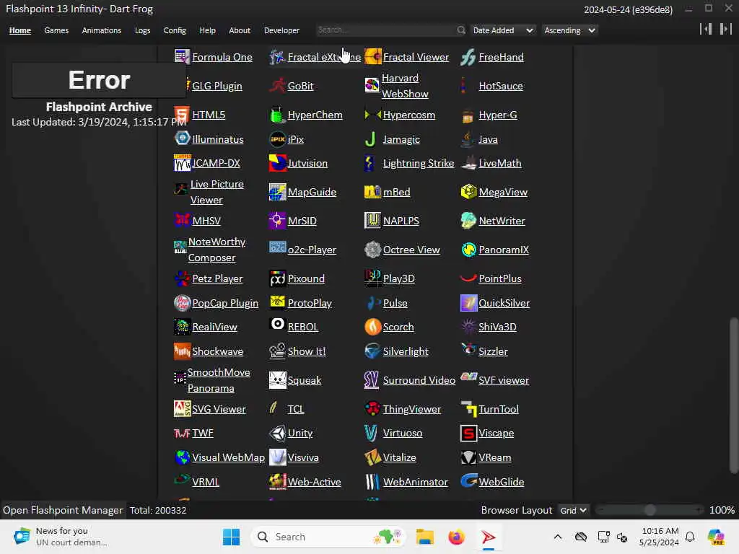Click the PopCap Plugin icon

[x=182, y=303]
